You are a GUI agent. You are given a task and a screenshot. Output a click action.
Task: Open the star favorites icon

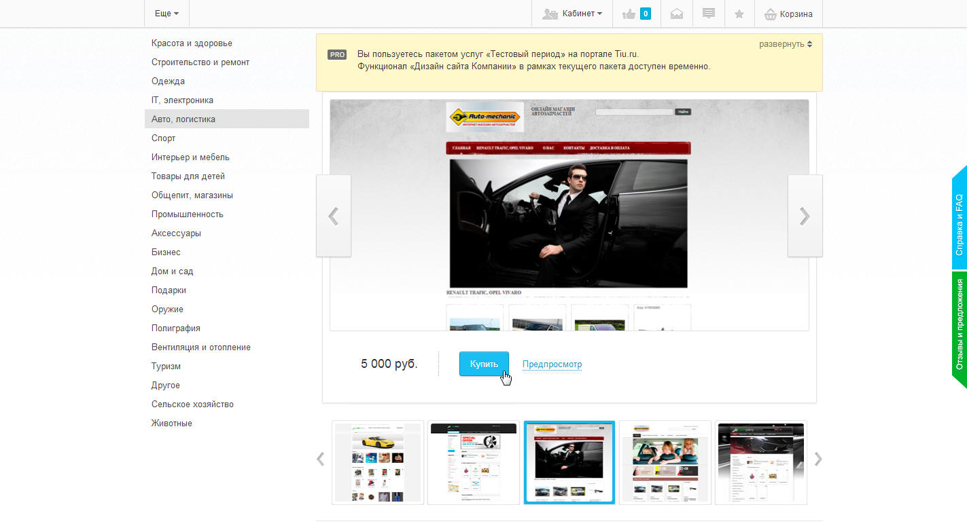[739, 14]
